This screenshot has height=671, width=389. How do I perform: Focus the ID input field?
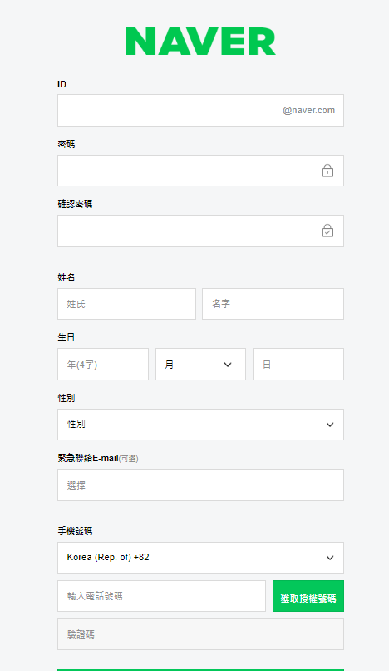200,111
